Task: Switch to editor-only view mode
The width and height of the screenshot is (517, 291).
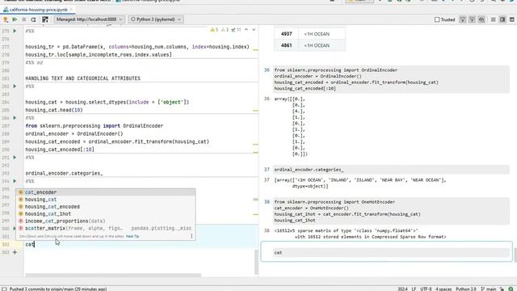Action: tap(494, 19)
